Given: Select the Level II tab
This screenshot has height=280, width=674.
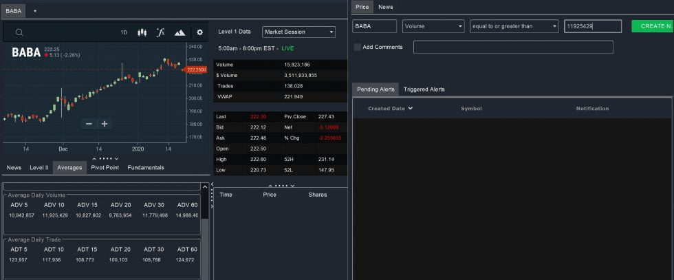Looking at the screenshot, I should tap(39, 167).
